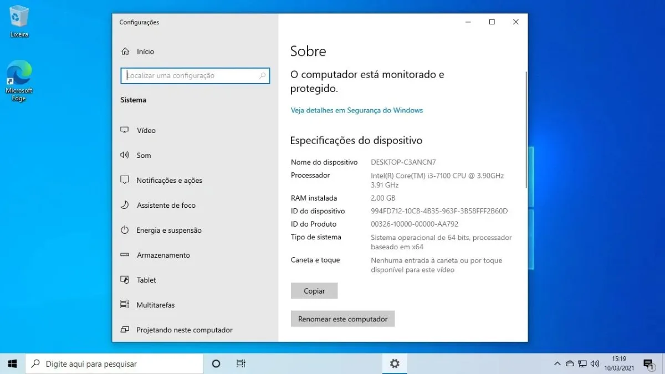The image size is (665, 374).
Task: Click Renomear este computador button
Action: coord(342,319)
